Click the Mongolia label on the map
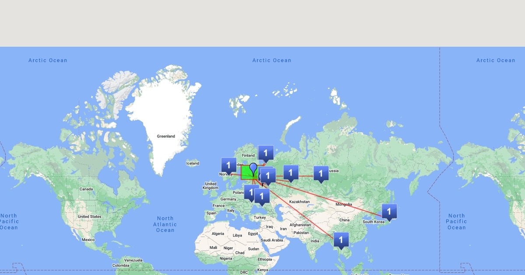This screenshot has height=275, width=525. point(343,204)
